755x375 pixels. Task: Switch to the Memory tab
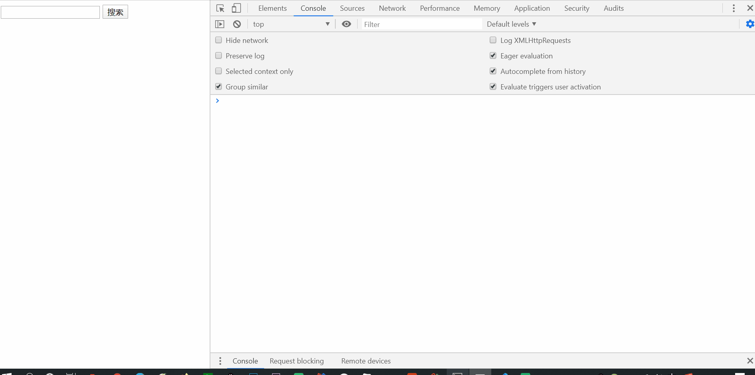[487, 8]
